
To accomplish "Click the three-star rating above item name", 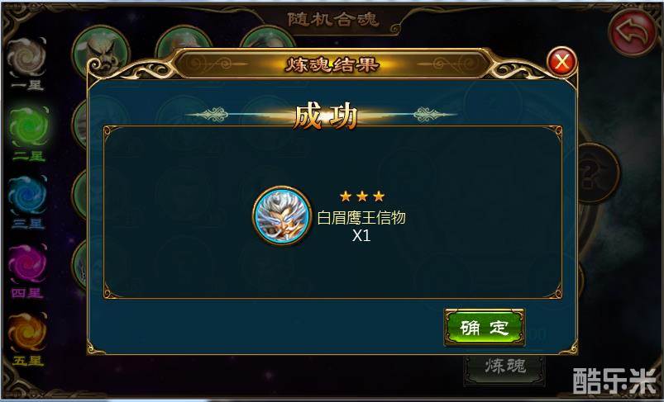I will 362,196.
